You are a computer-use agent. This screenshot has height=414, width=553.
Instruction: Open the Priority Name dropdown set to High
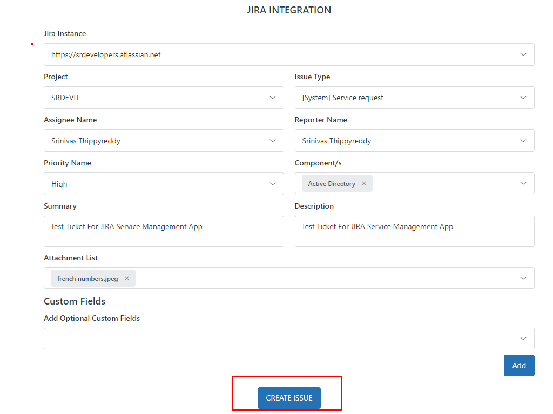click(164, 184)
